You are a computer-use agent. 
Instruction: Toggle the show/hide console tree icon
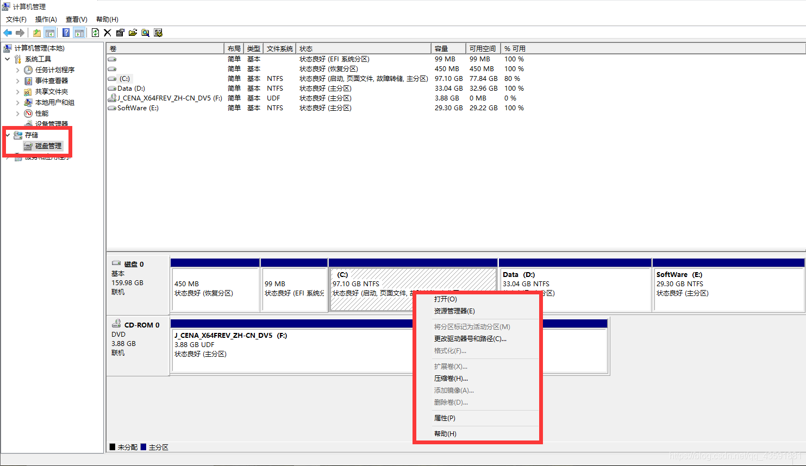pos(50,33)
